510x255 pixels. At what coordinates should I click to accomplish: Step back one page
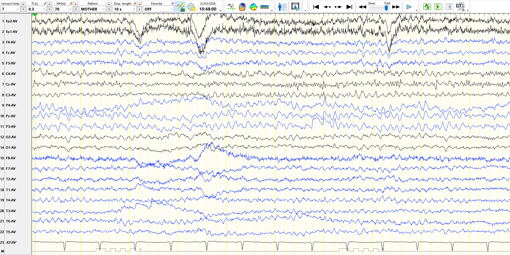(x=327, y=7)
